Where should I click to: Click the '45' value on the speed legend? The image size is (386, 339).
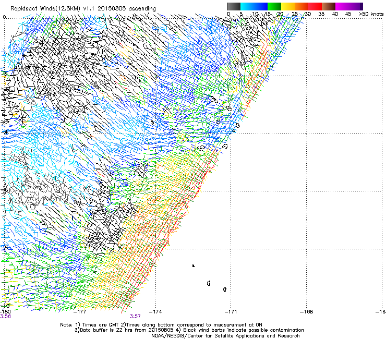tap(348, 14)
